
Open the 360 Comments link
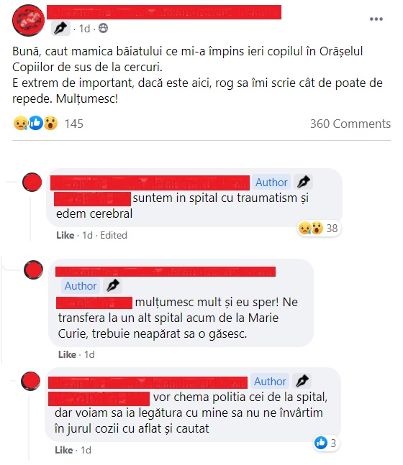pos(350,124)
